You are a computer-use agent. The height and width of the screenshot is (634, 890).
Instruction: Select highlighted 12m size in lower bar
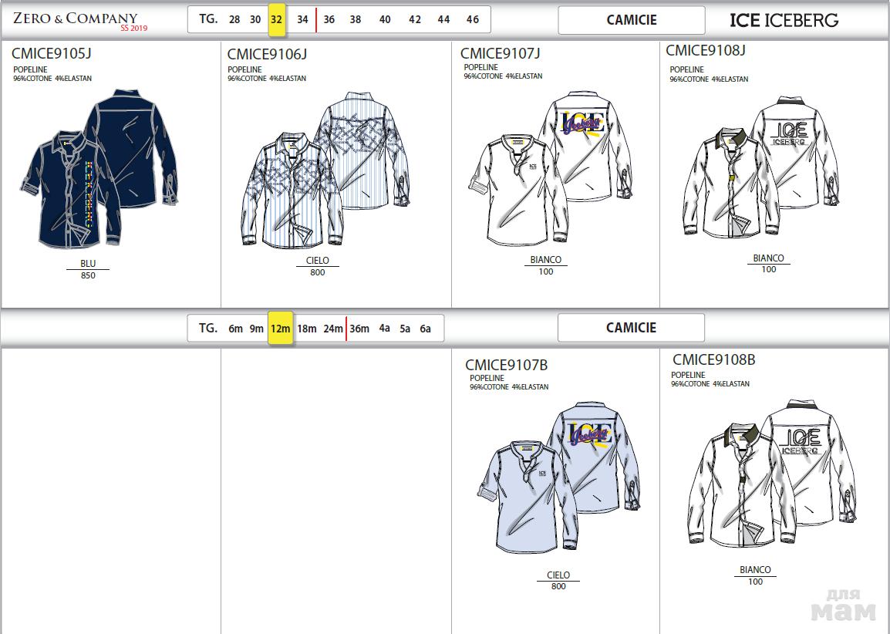pos(280,329)
